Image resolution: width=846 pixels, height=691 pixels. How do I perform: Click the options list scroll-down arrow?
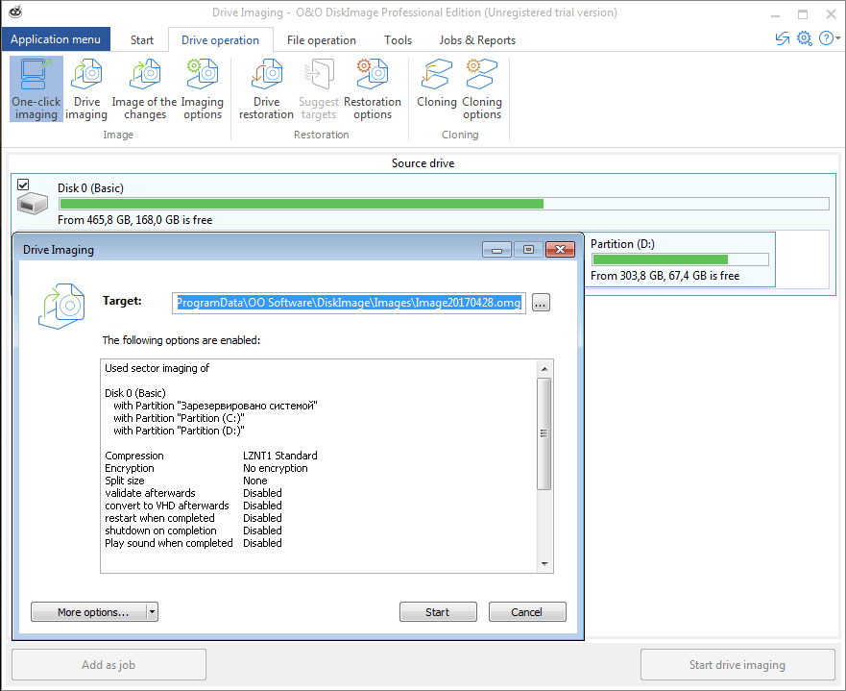pos(544,563)
